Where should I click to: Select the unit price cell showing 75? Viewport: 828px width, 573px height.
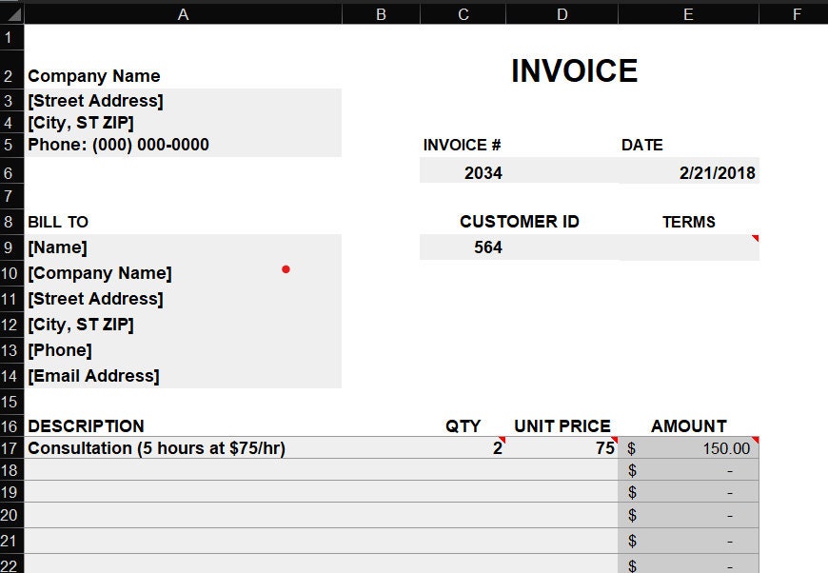point(562,448)
